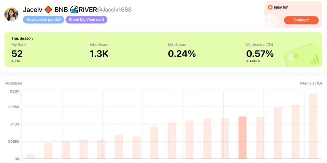Image resolution: width=327 pixels, height=163 pixels.
Task: Click the This Season heading
Action: tap(22, 38)
